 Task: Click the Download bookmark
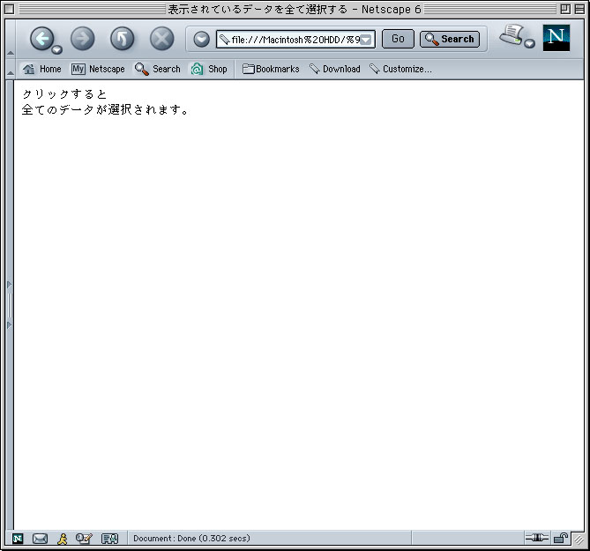[x=334, y=69]
